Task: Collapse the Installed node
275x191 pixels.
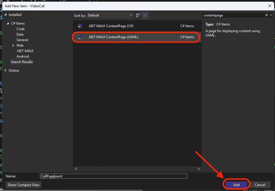Action: click(5, 15)
